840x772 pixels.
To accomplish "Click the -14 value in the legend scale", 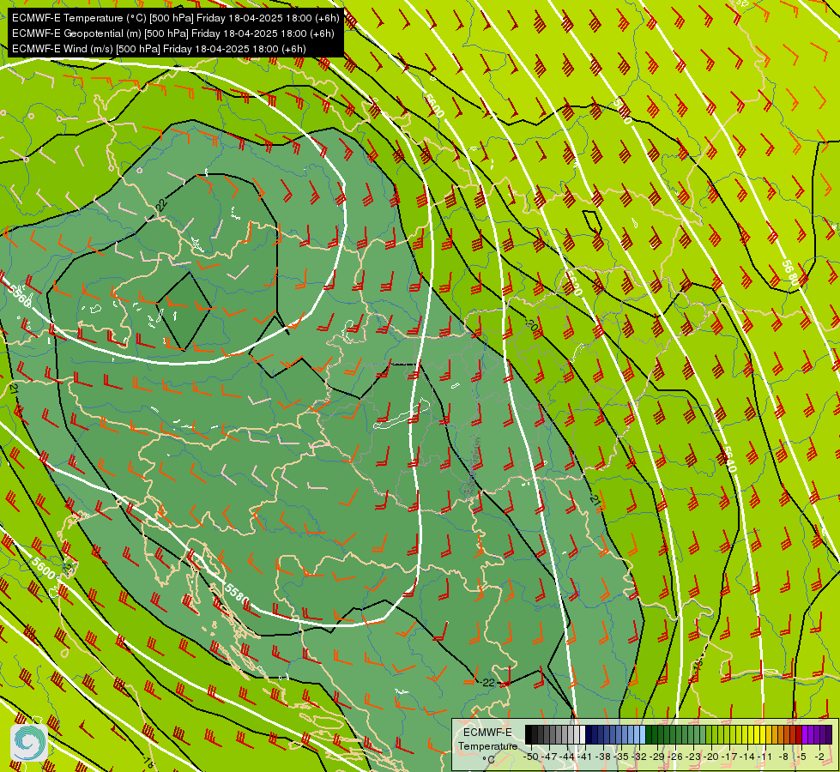I will point(747,757).
